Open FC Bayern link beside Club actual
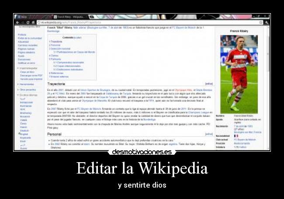 coord(245,139)
